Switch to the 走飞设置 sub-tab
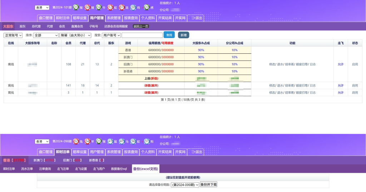This screenshot has height=192, width=366. pyautogui.click(x=81, y=169)
